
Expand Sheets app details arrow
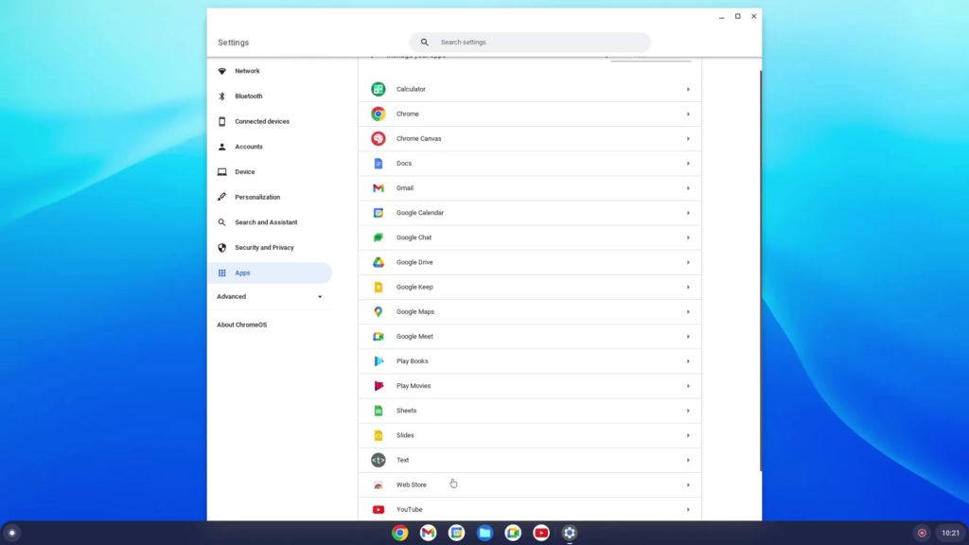coord(688,411)
